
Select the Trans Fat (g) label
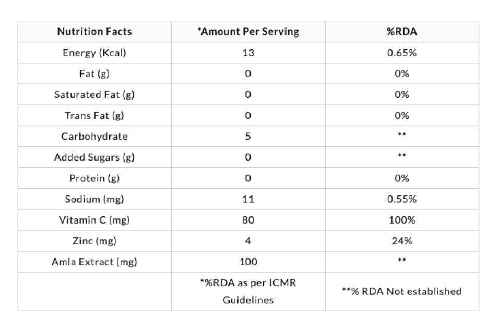[94, 115]
